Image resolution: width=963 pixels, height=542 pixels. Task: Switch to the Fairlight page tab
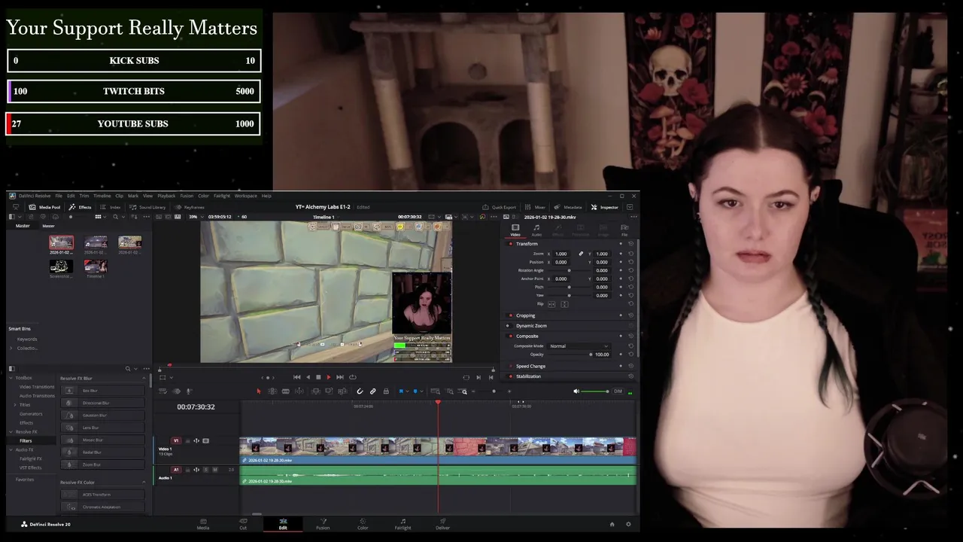(403, 524)
